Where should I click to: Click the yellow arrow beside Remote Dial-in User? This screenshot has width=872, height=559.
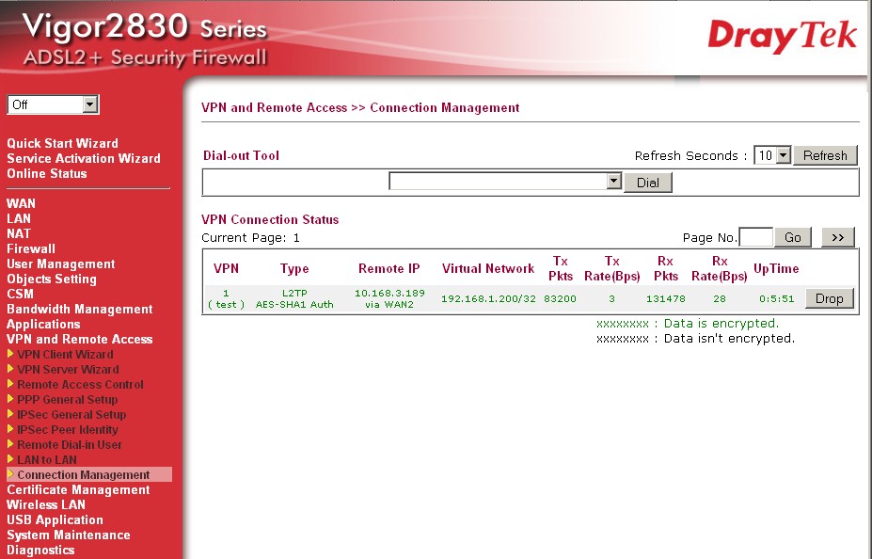[x=10, y=444]
